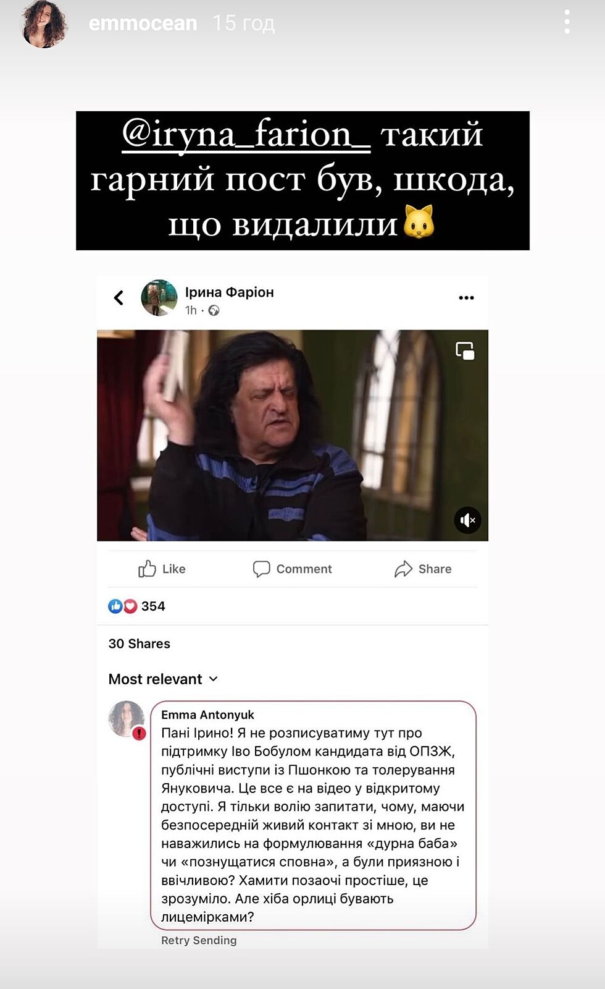Tap the emmocean profile avatar
Viewport: 605px width, 989px height.
pyautogui.click(x=44, y=23)
